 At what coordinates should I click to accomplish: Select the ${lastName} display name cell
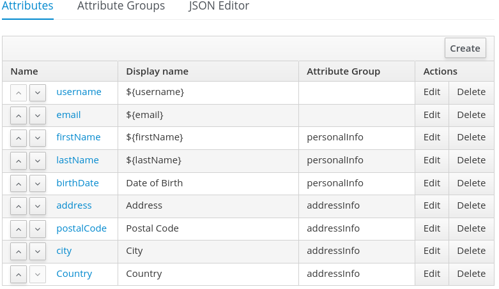pyautogui.click(x=208, y=161)
